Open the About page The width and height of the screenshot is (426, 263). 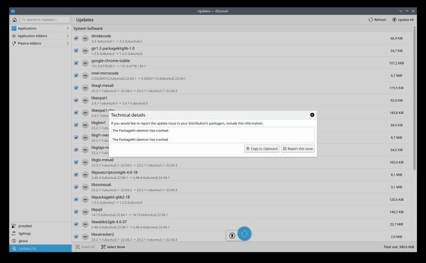[40, 241]
